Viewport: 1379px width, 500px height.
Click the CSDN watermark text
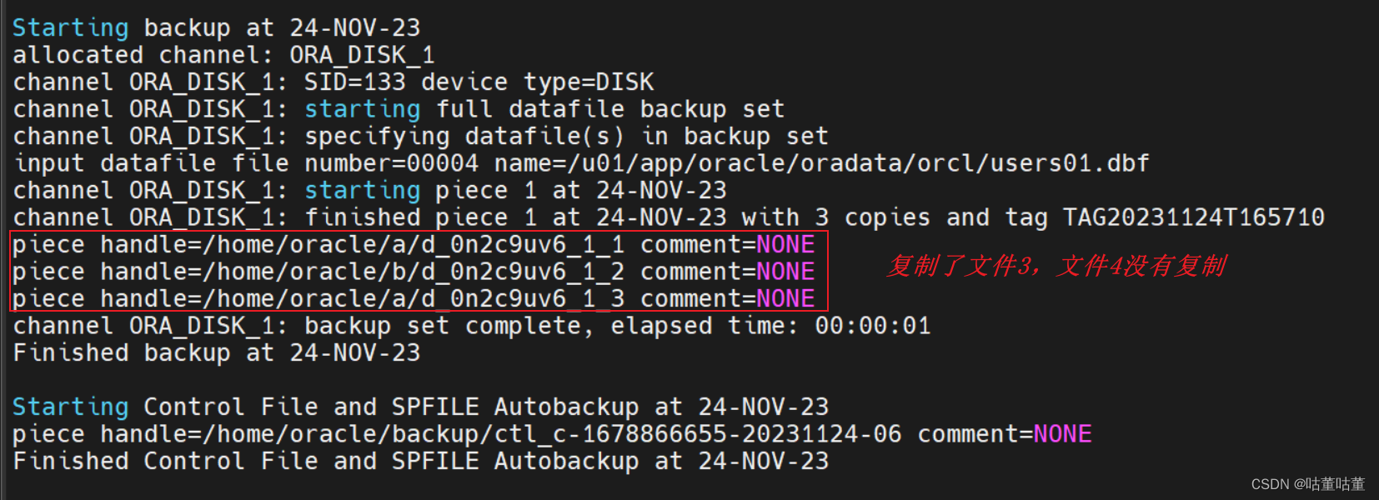tap(1308, 484)
